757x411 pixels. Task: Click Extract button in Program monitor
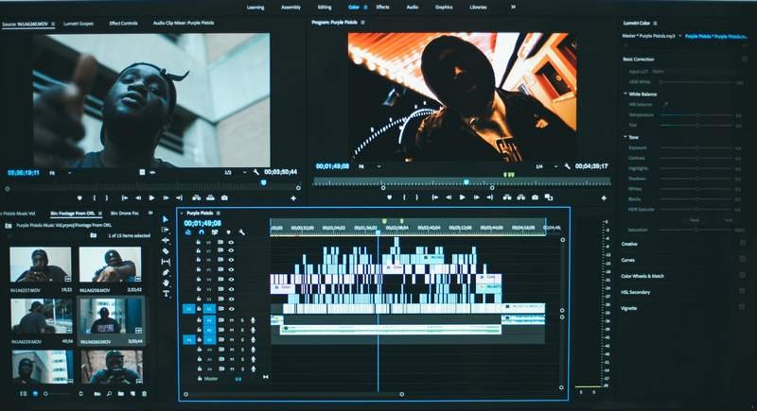pos(521,197)
